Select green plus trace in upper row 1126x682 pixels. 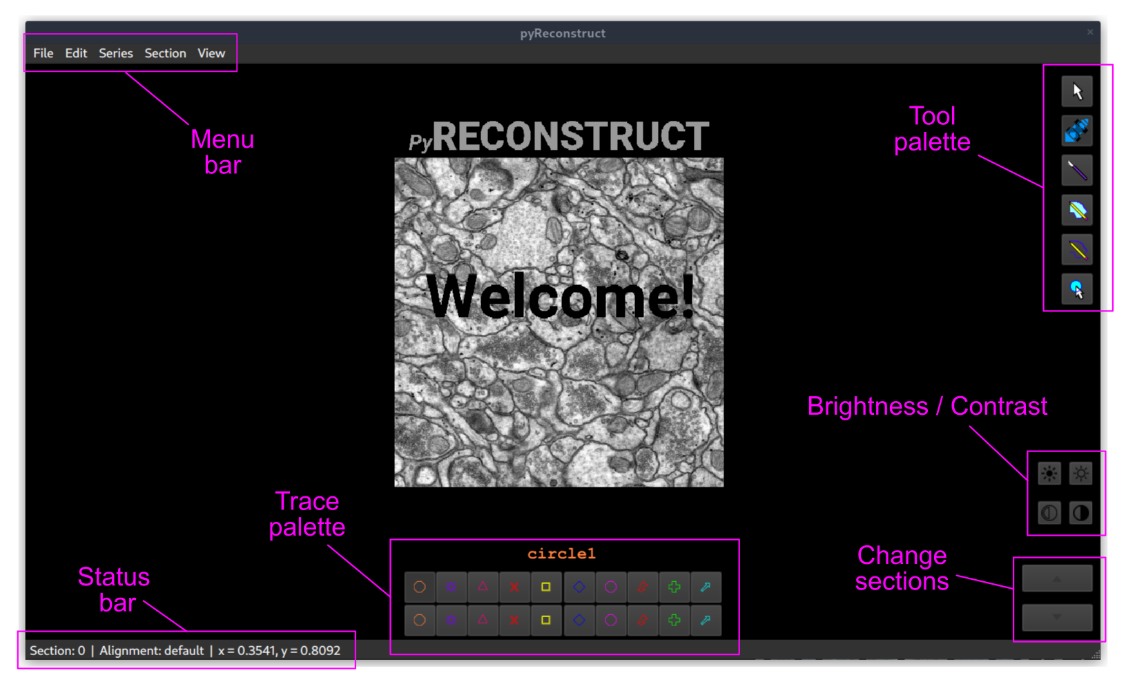674,587
